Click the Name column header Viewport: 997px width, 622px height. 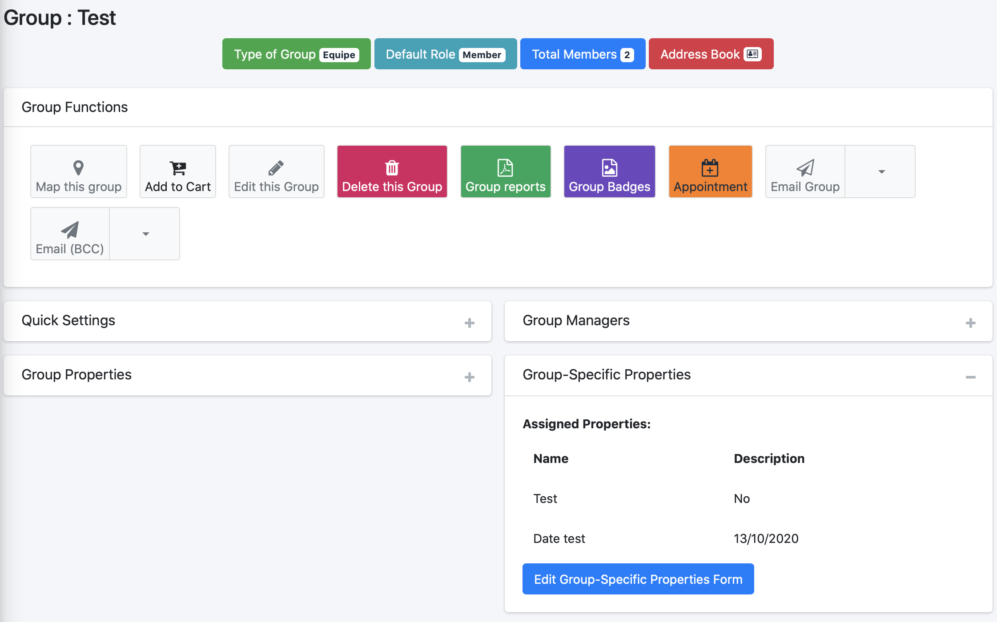click(x=551, y=459)
